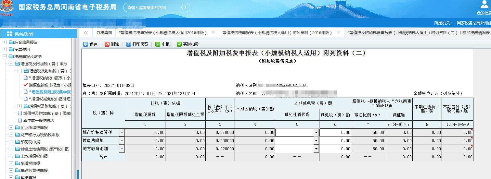Click the 填表日期：2022年01月08日 text
Screen dimensions: 491x179
(x=108, y=85)
